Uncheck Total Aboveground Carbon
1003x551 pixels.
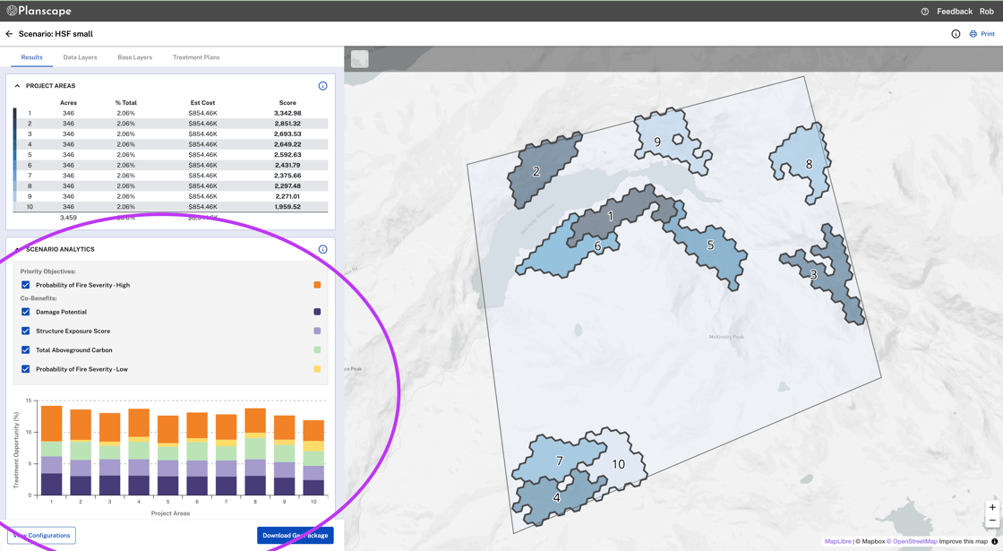tap(25, 349)
